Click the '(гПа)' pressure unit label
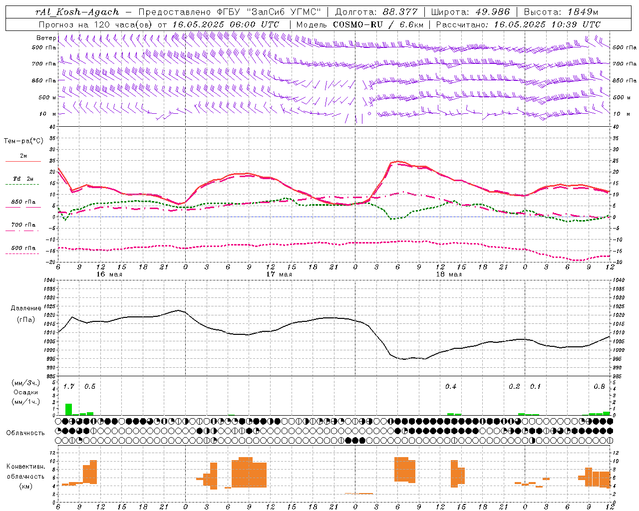This screenshot has height=511, width=639. [x=25, y=320]
